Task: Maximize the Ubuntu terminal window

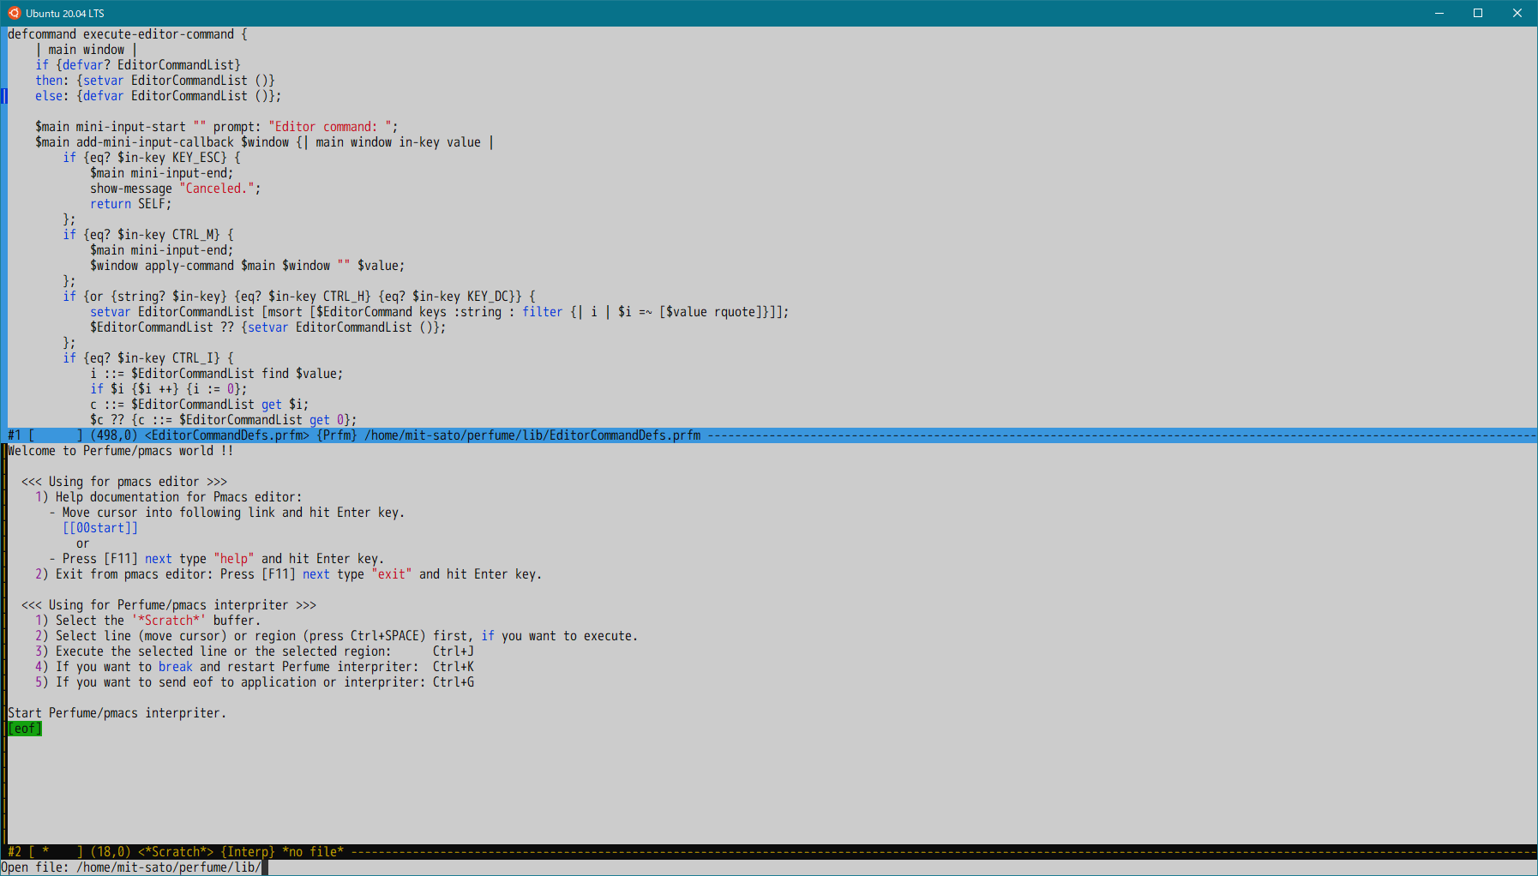Action: tap(1478, 13)
